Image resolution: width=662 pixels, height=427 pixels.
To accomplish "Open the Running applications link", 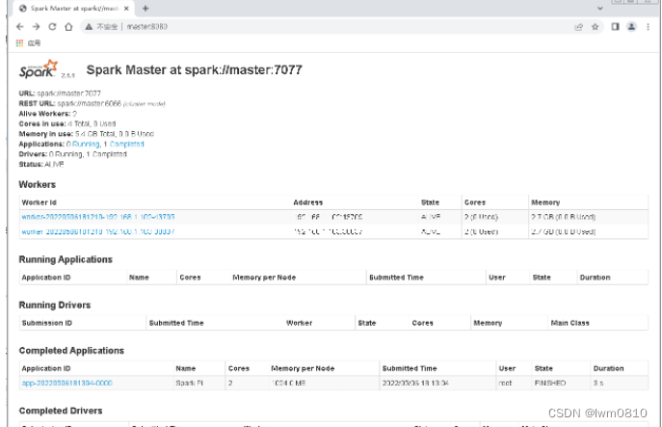I will pos(86,144).
